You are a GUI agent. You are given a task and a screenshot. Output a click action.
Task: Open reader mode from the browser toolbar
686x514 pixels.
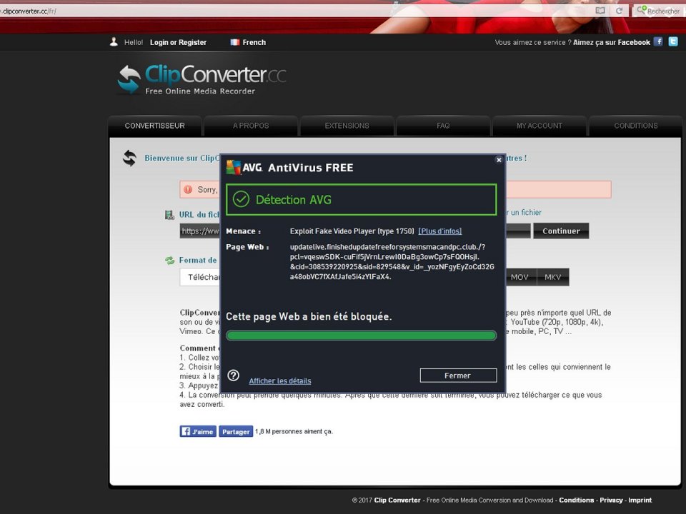[600, 10]
